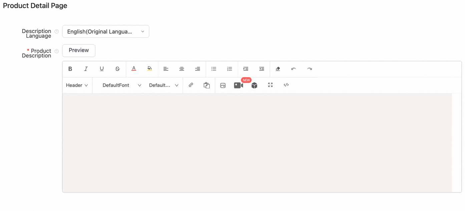Open the Header style dropdown
This screenshot has height=211, width=465.
point(77,85)
